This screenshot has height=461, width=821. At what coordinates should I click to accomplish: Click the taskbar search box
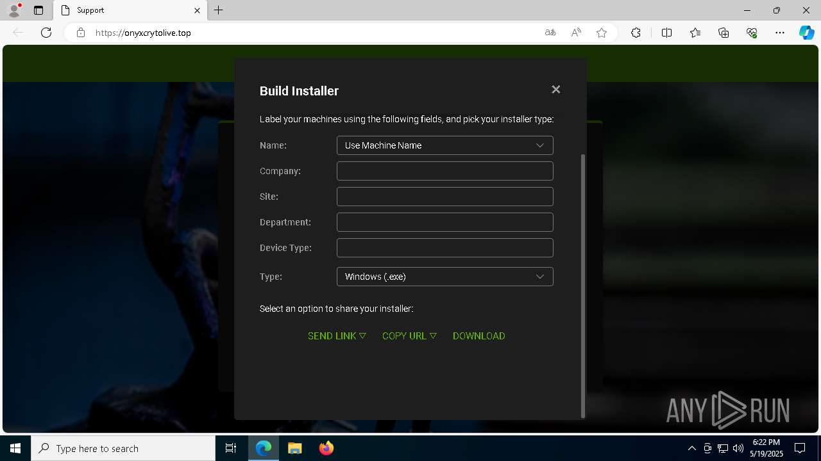click(x=123, y=448)
